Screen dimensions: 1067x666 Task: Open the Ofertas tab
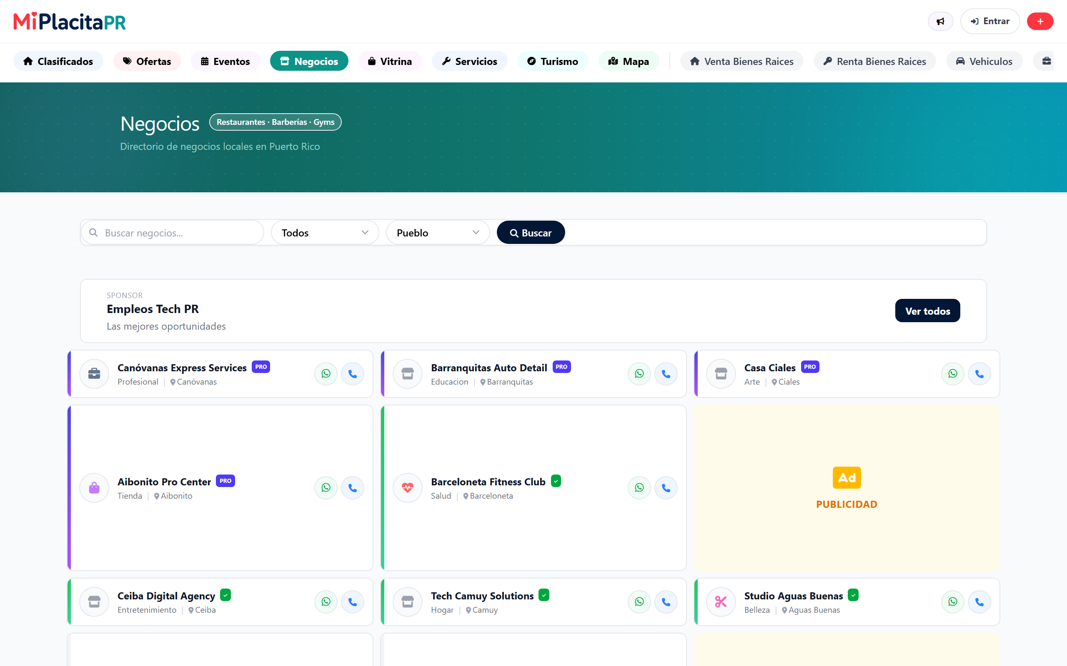point(147,61)
